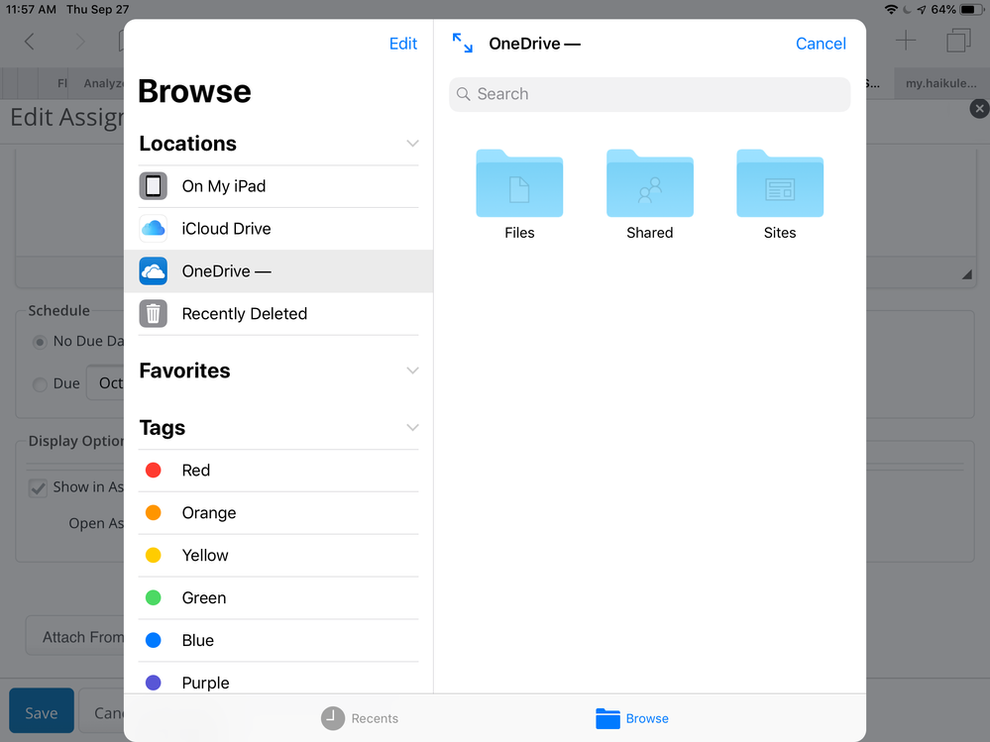
Task: Switch to the Recents tab
Action: point(360,718)
